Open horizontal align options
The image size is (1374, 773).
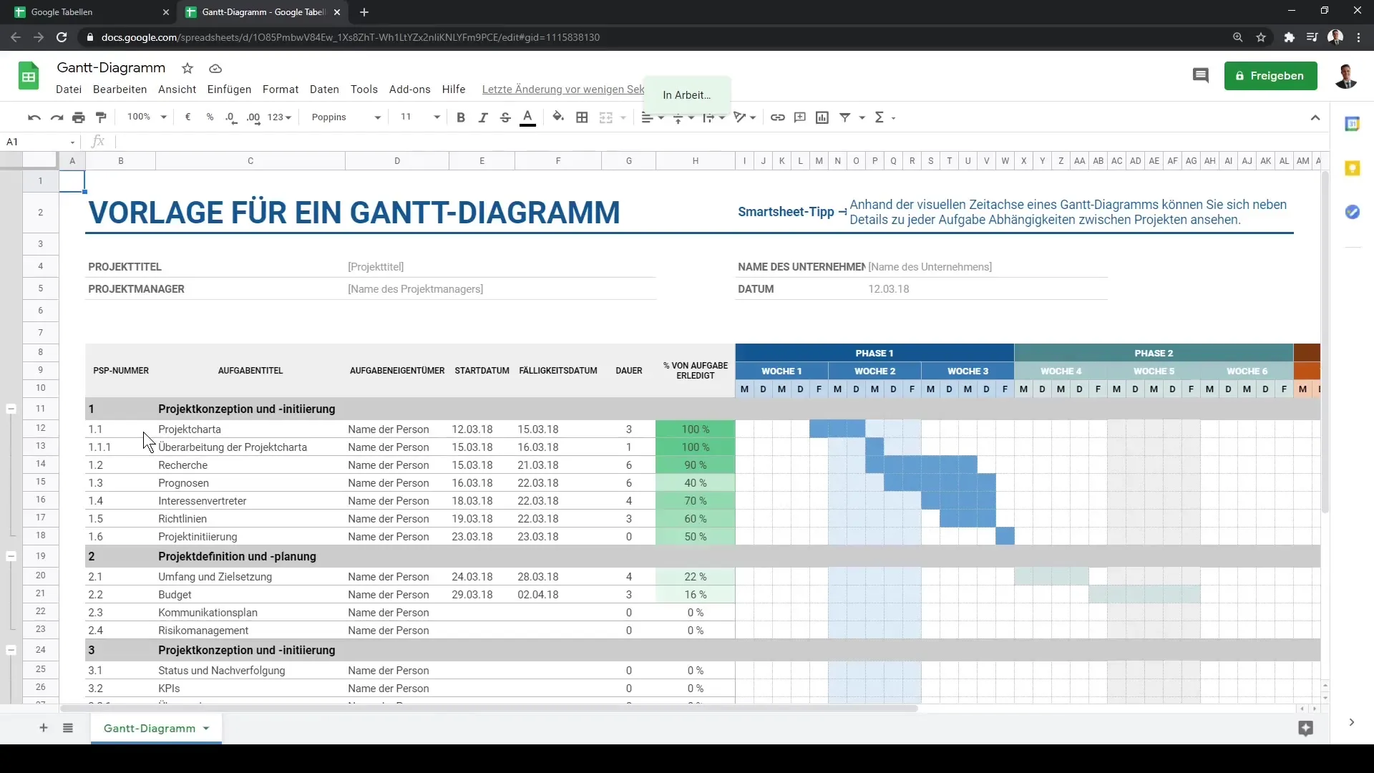[652, 117]
